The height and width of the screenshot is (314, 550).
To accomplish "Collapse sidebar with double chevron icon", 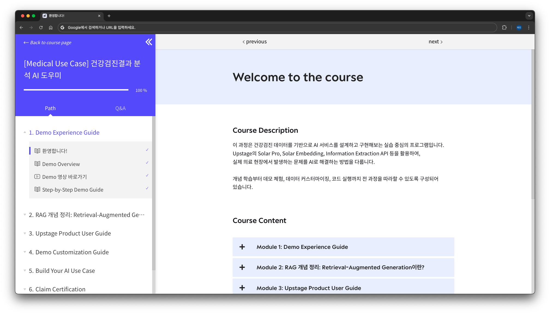I will (x=149, y=42).
